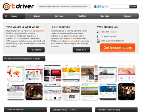Click the pound sign icon

click(97, 36)
